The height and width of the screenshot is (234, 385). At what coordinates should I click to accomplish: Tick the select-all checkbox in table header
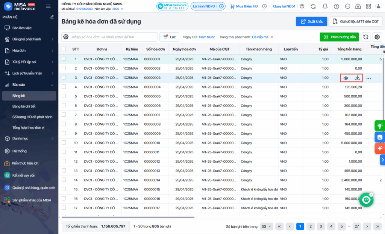coord(64,49)
